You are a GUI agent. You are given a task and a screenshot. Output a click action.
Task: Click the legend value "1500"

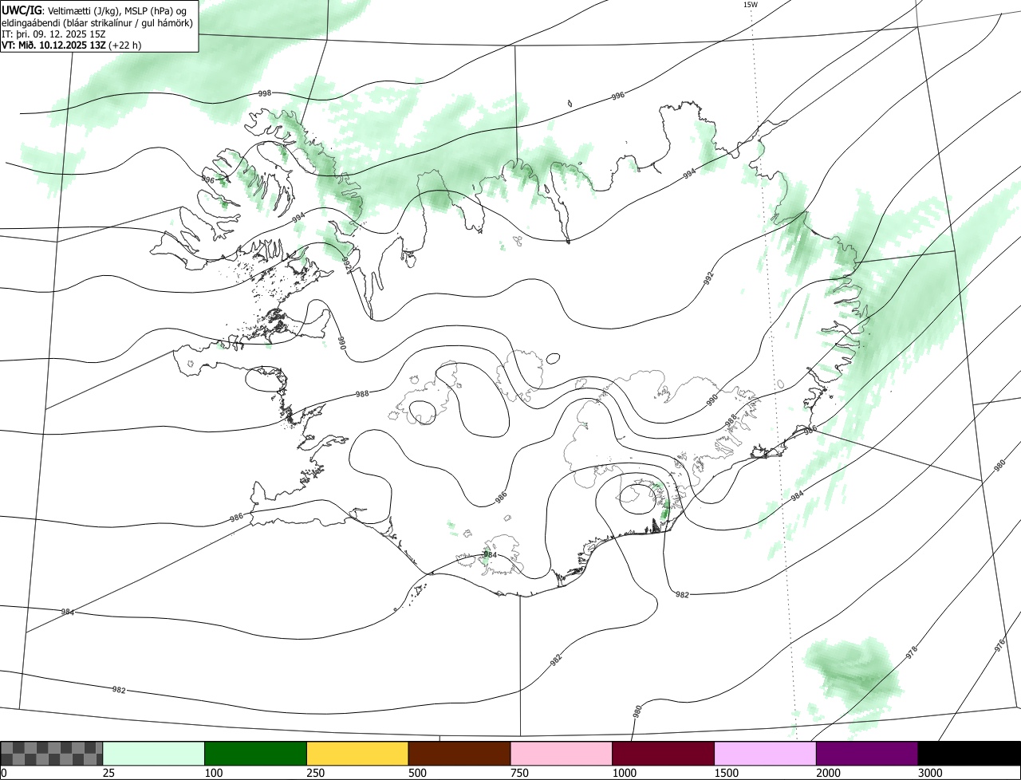pos(726,774)
